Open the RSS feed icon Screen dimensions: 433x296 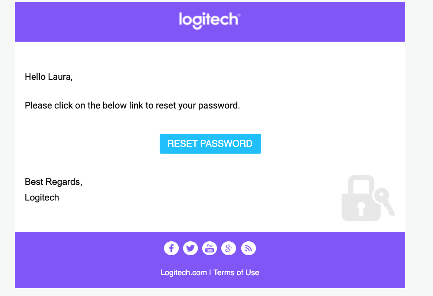pos(249,248)
